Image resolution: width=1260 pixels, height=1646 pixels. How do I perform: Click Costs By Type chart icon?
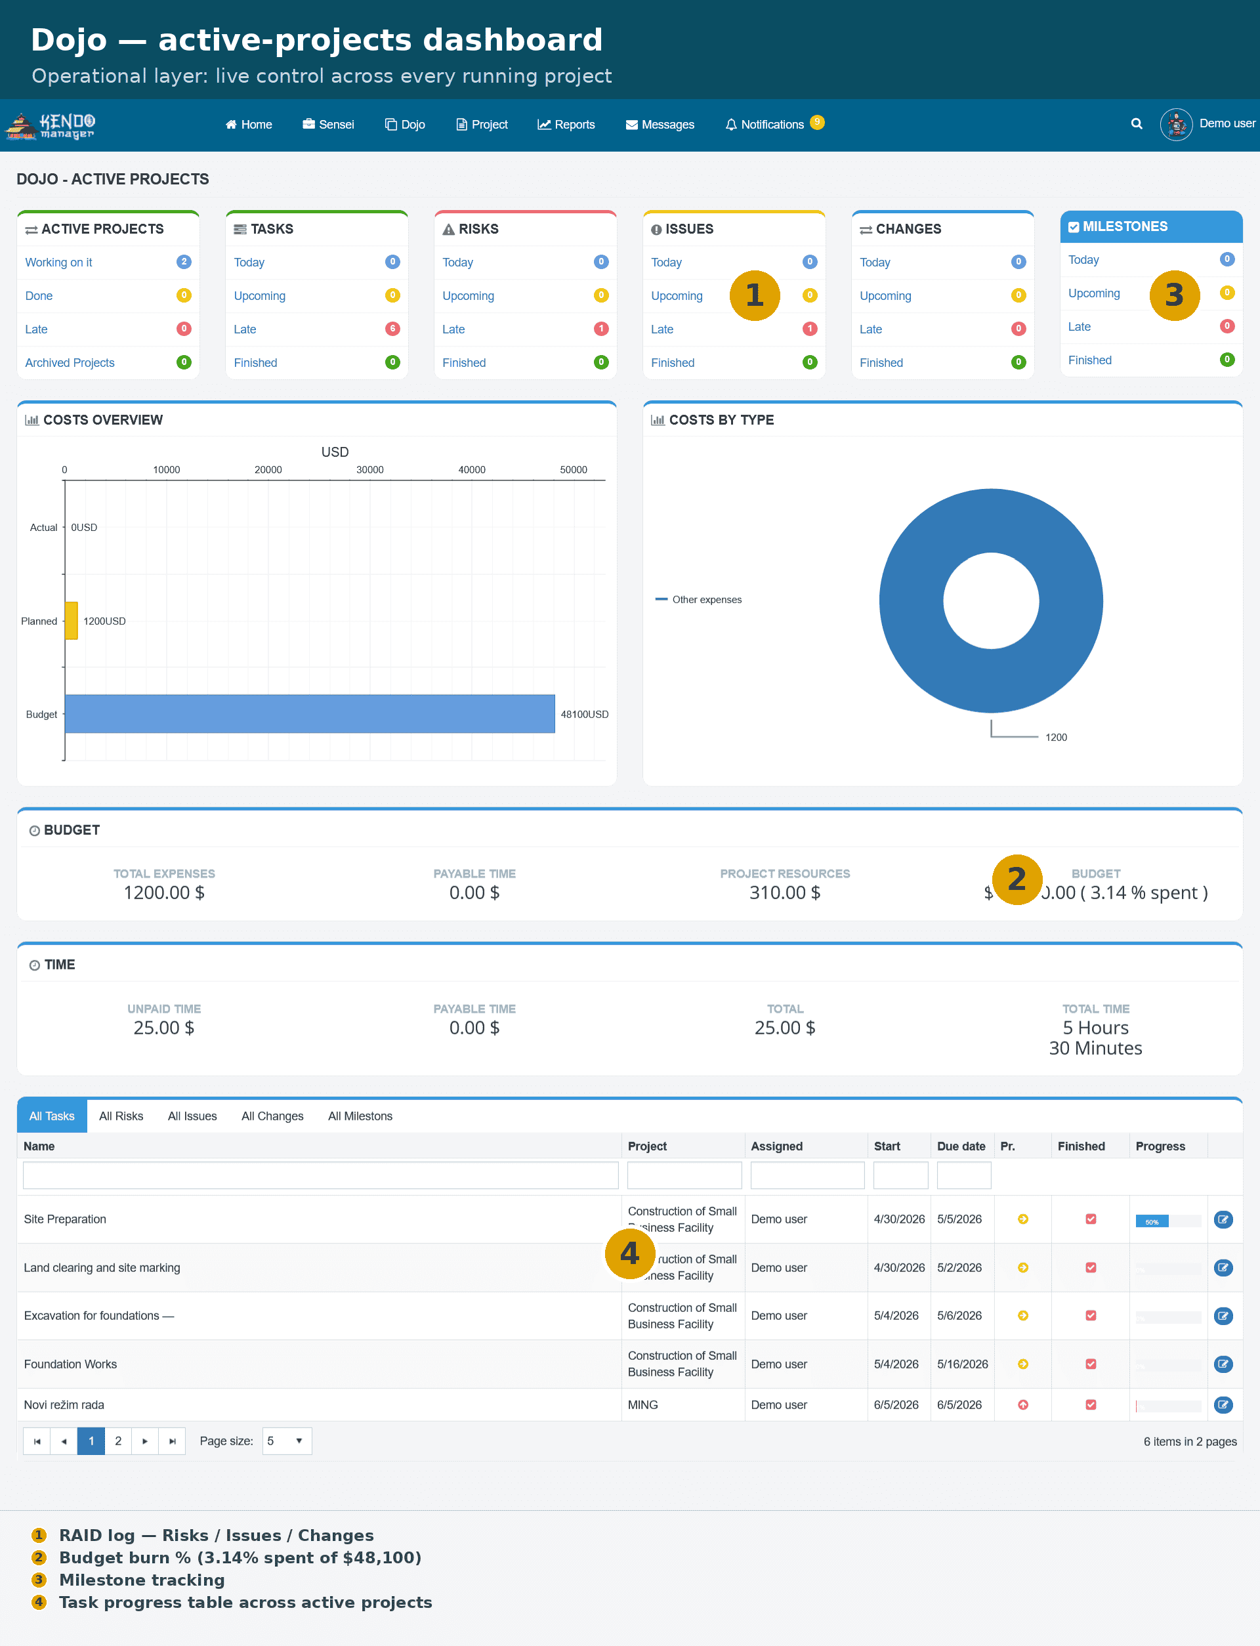click(x=657, y=420)
